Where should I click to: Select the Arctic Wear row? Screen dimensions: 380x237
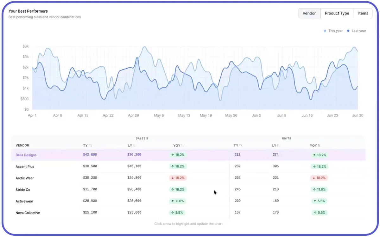pyautogui.click(x=188, y=178)
